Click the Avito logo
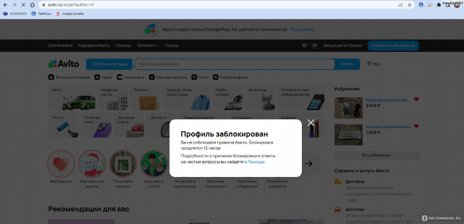 [x=64, y=64]
